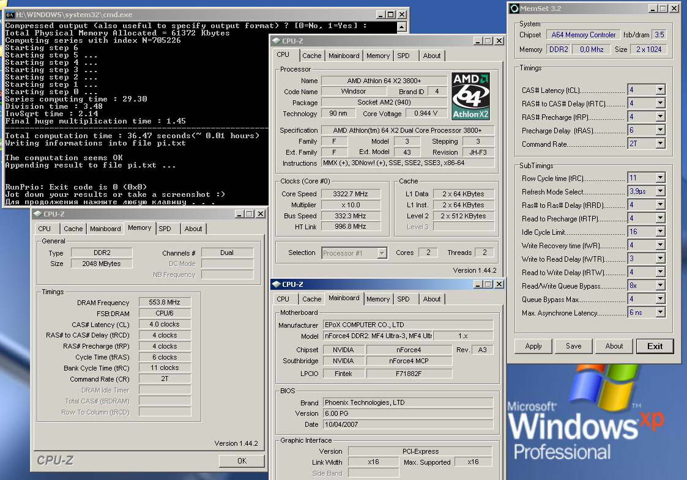The width and height of the screenshot is (687, 480).
Task: Select CPU tab in the Mainboard CPU-Z window
Action: (283, 299)
